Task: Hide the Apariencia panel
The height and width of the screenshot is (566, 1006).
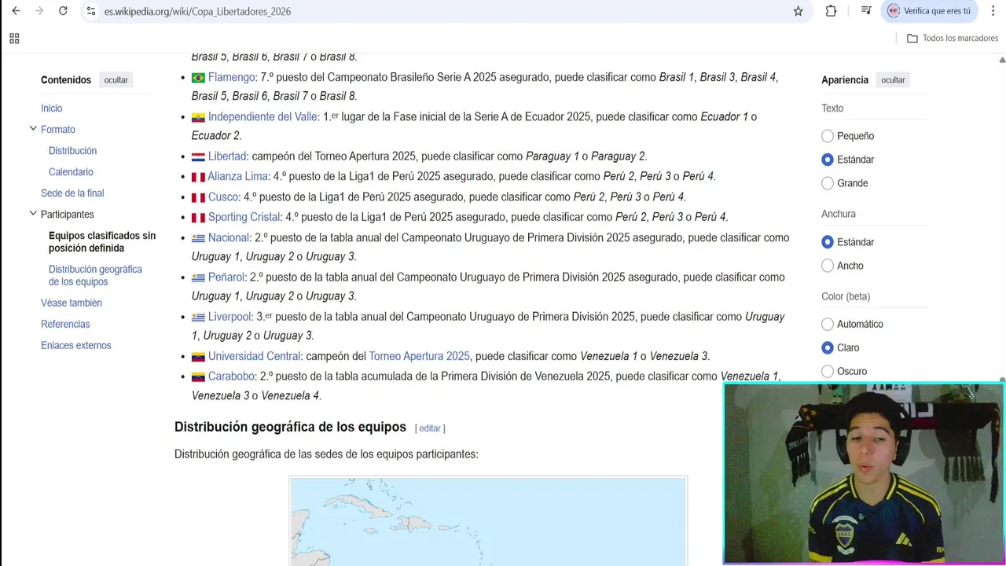Action: coord(893,80)
